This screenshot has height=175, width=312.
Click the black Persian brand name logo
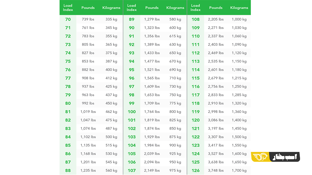coord(285,157)
